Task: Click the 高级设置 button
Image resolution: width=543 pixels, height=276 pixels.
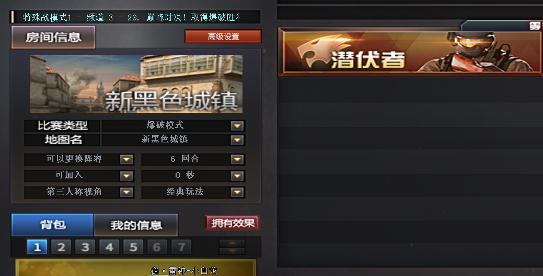Action: (223, 37)
